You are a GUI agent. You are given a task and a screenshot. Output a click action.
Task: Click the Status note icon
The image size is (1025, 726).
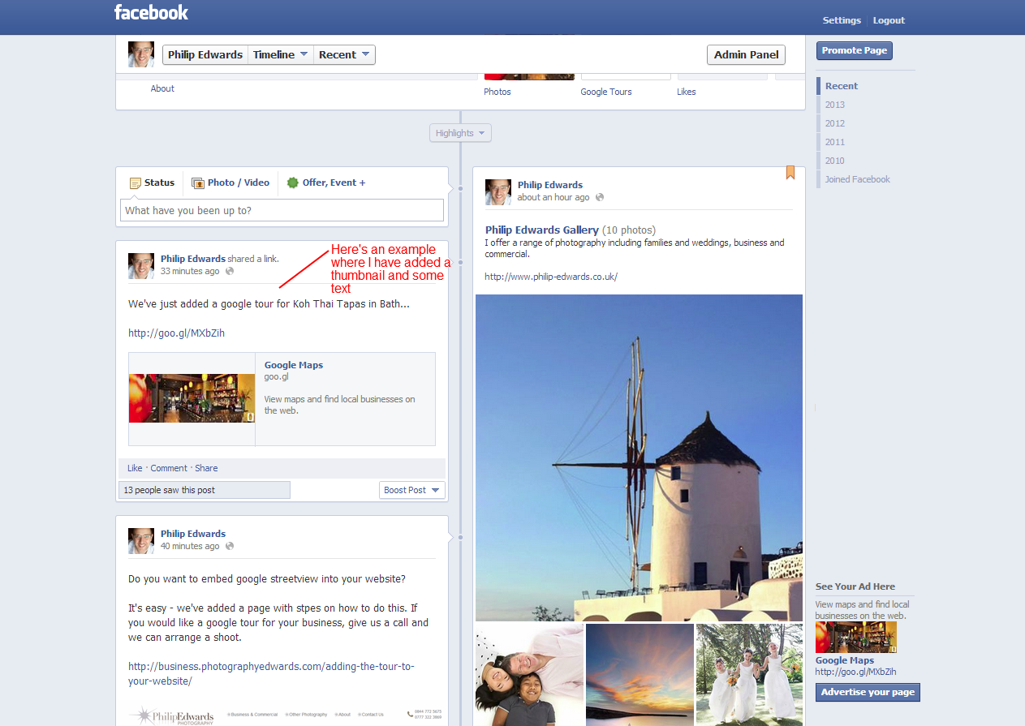[136, 183]
